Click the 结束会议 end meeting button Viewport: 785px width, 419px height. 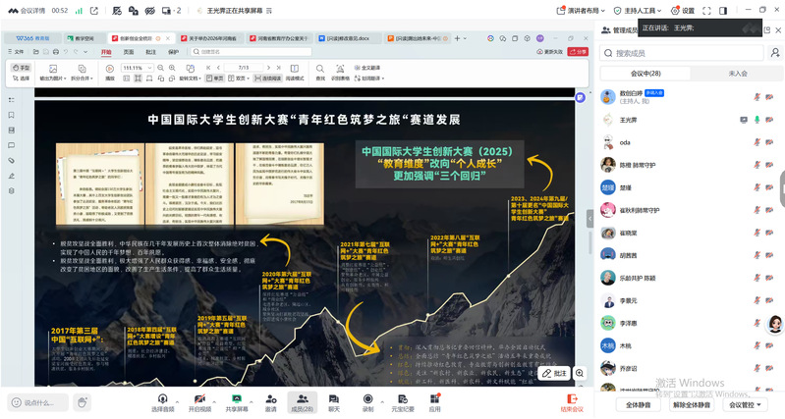tap(572, 402)
